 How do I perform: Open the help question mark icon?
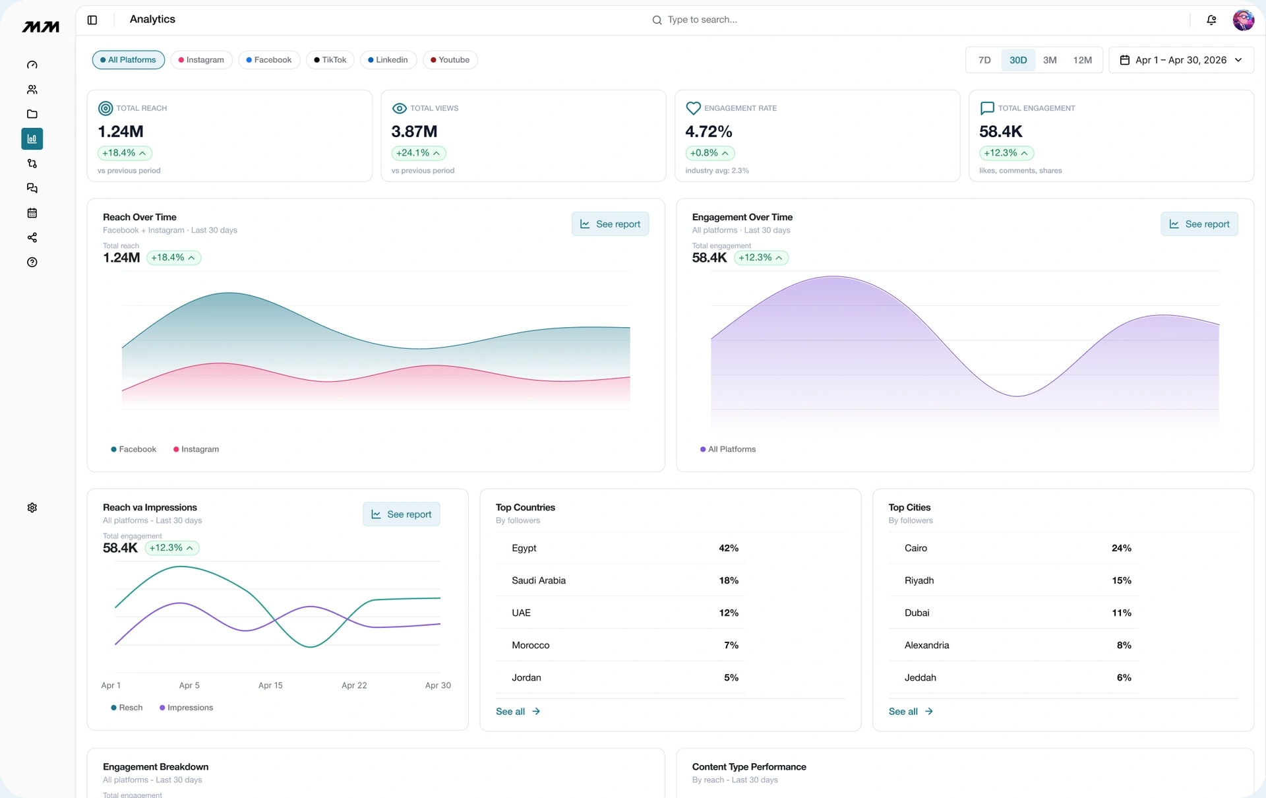click(32, 262)
